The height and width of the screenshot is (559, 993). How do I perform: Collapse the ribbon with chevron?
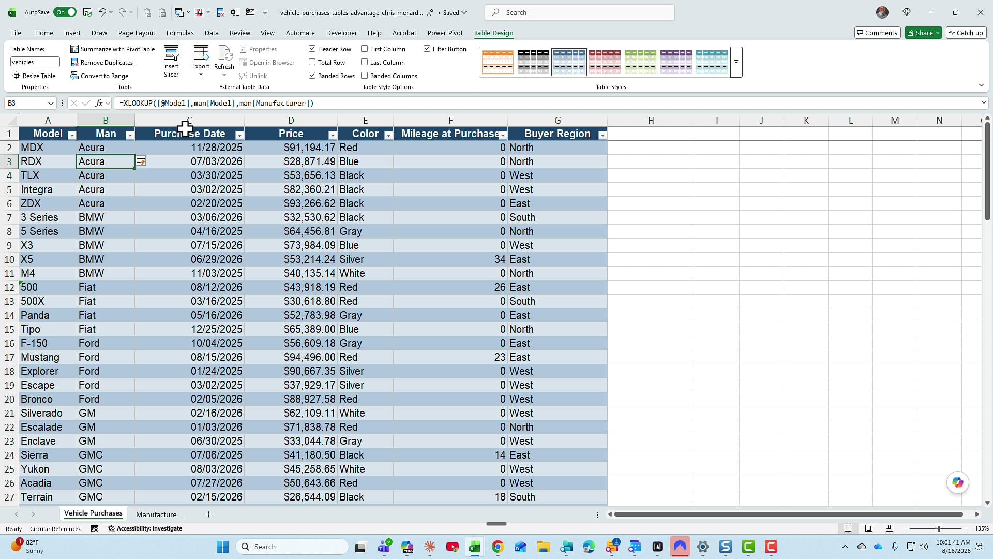point(981,85)
